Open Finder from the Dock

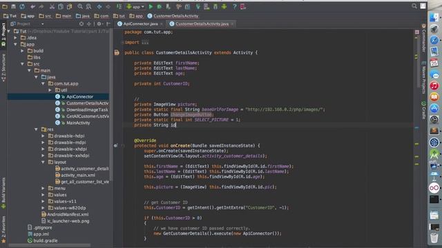pyautogui.click(x=434, y=17)
